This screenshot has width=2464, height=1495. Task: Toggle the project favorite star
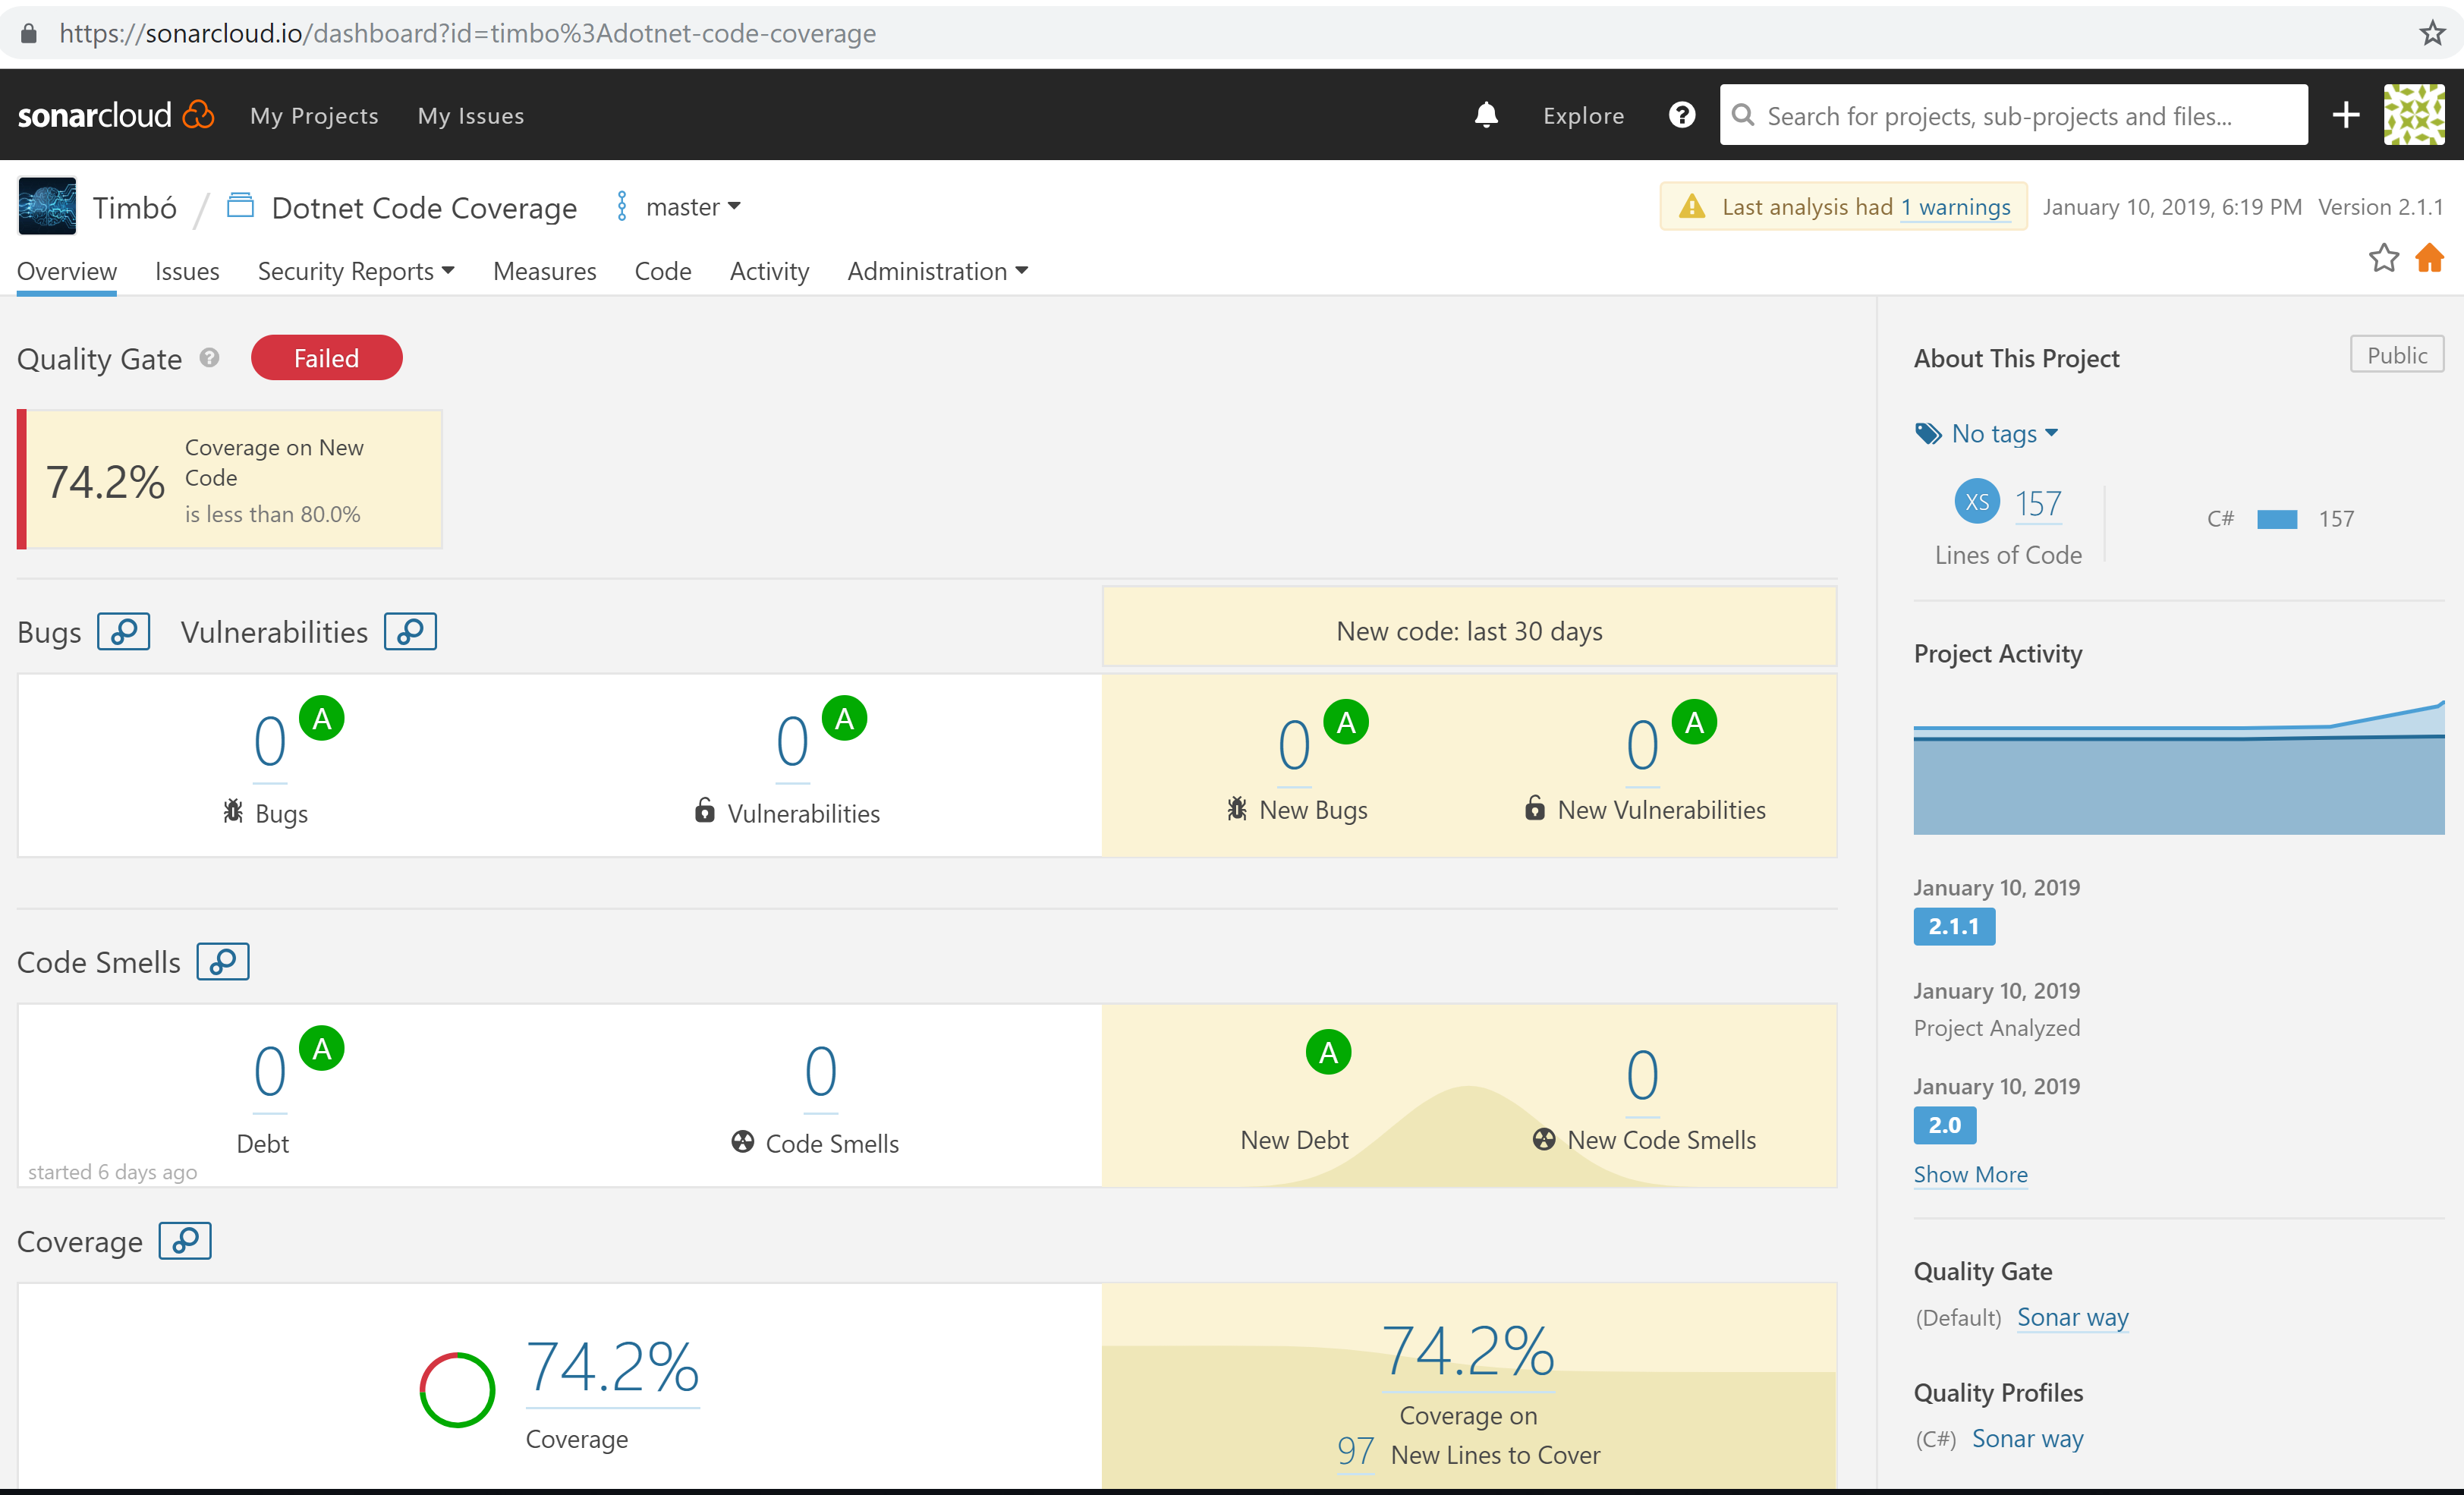pyautogui.click(x=2383, y=258)
